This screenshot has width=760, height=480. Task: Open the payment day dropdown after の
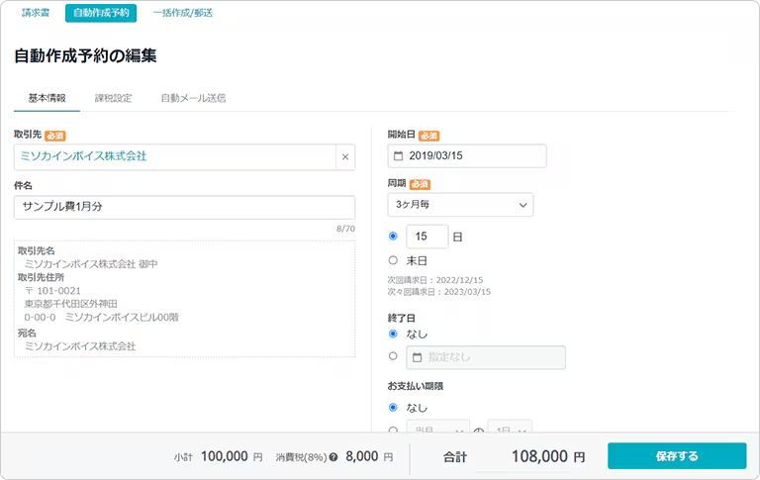509,429
